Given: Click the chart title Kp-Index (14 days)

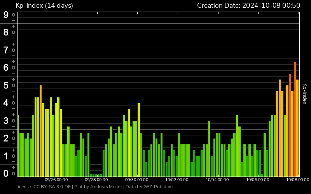Looking at the screenshot, I should (44, 5).
